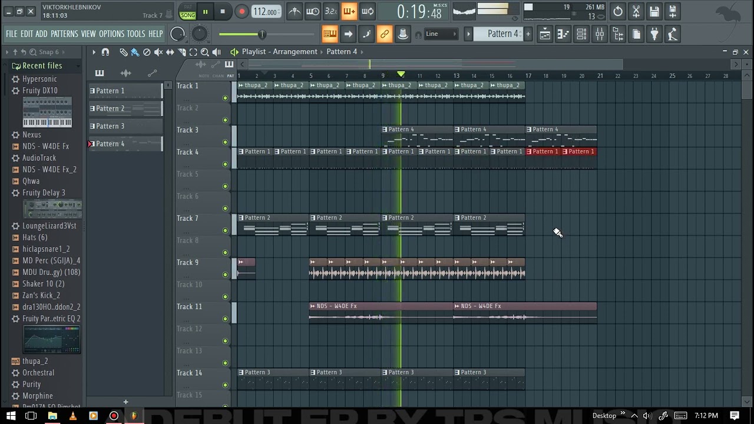Toggle multilink to controllers link icon
Screen dimensions: 754x424
[x=385, y=34]
